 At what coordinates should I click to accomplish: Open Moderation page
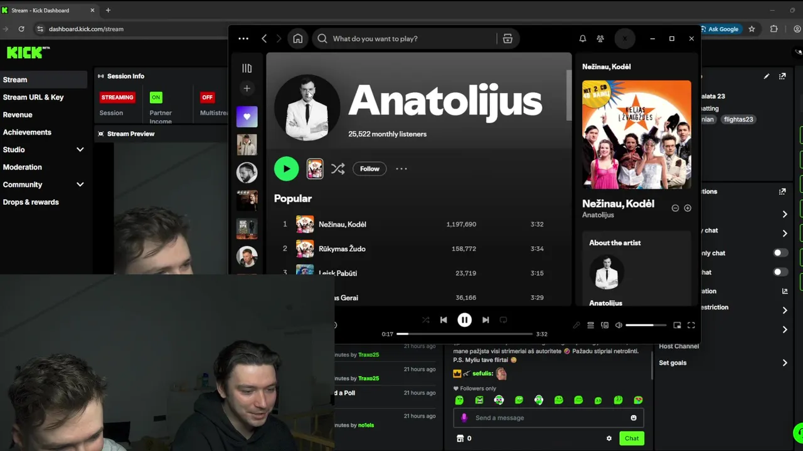coord(23,167)
